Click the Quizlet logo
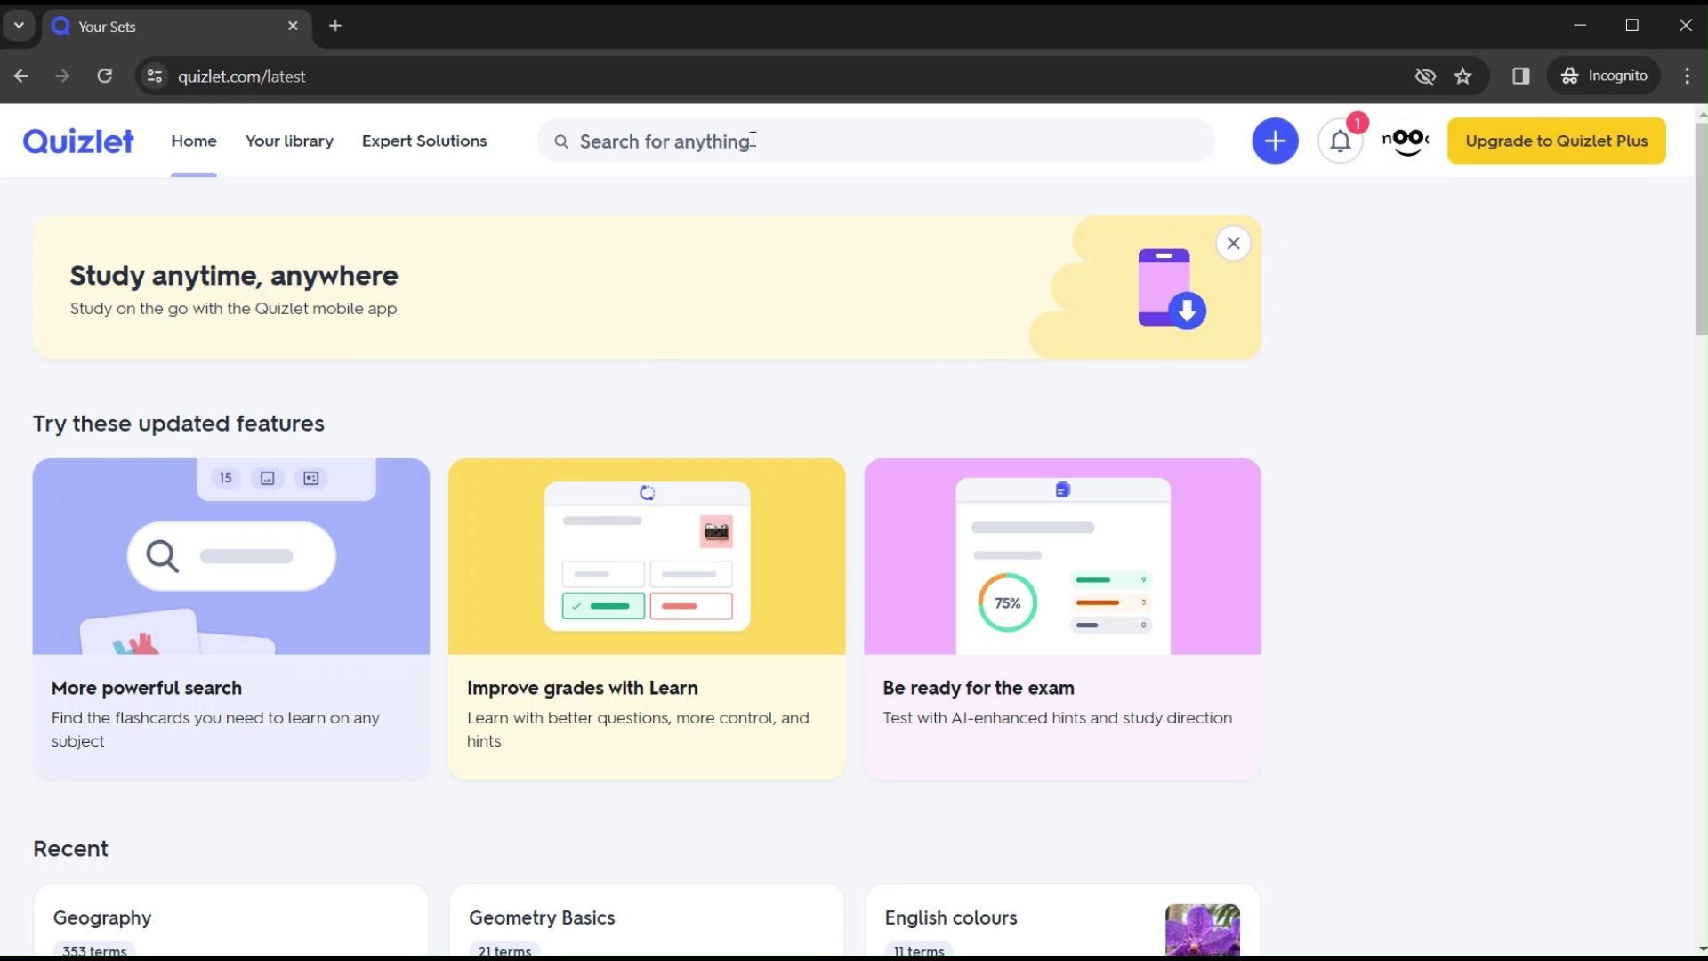1708x961 pixels. coord(78,141)
